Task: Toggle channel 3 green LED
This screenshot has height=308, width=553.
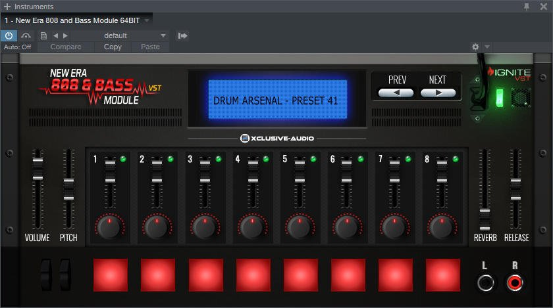Action: tap(219, 159)
